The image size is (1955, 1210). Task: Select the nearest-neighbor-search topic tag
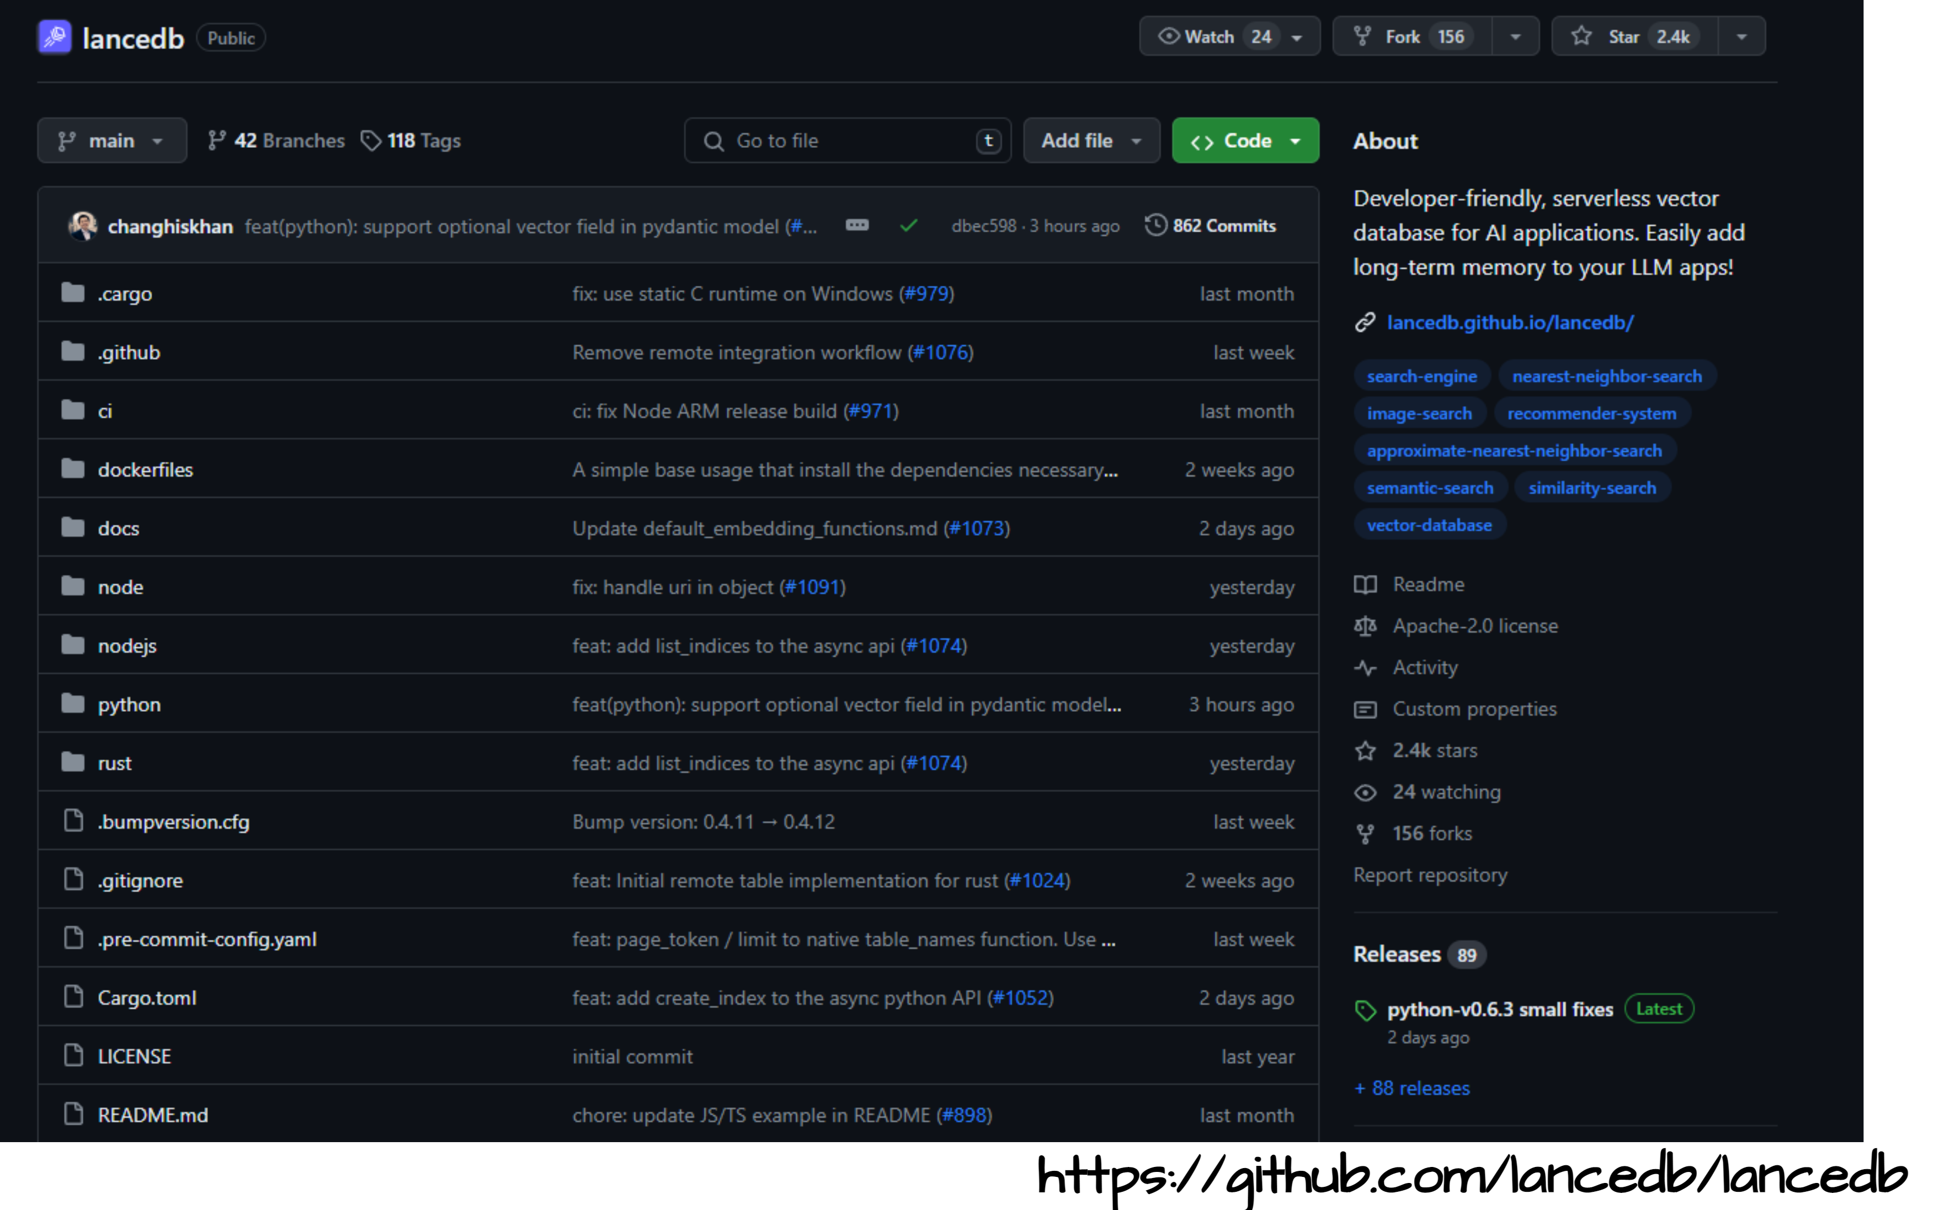[x=1607, y=375]
